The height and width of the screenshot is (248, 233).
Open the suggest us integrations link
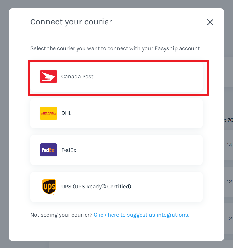141,215
